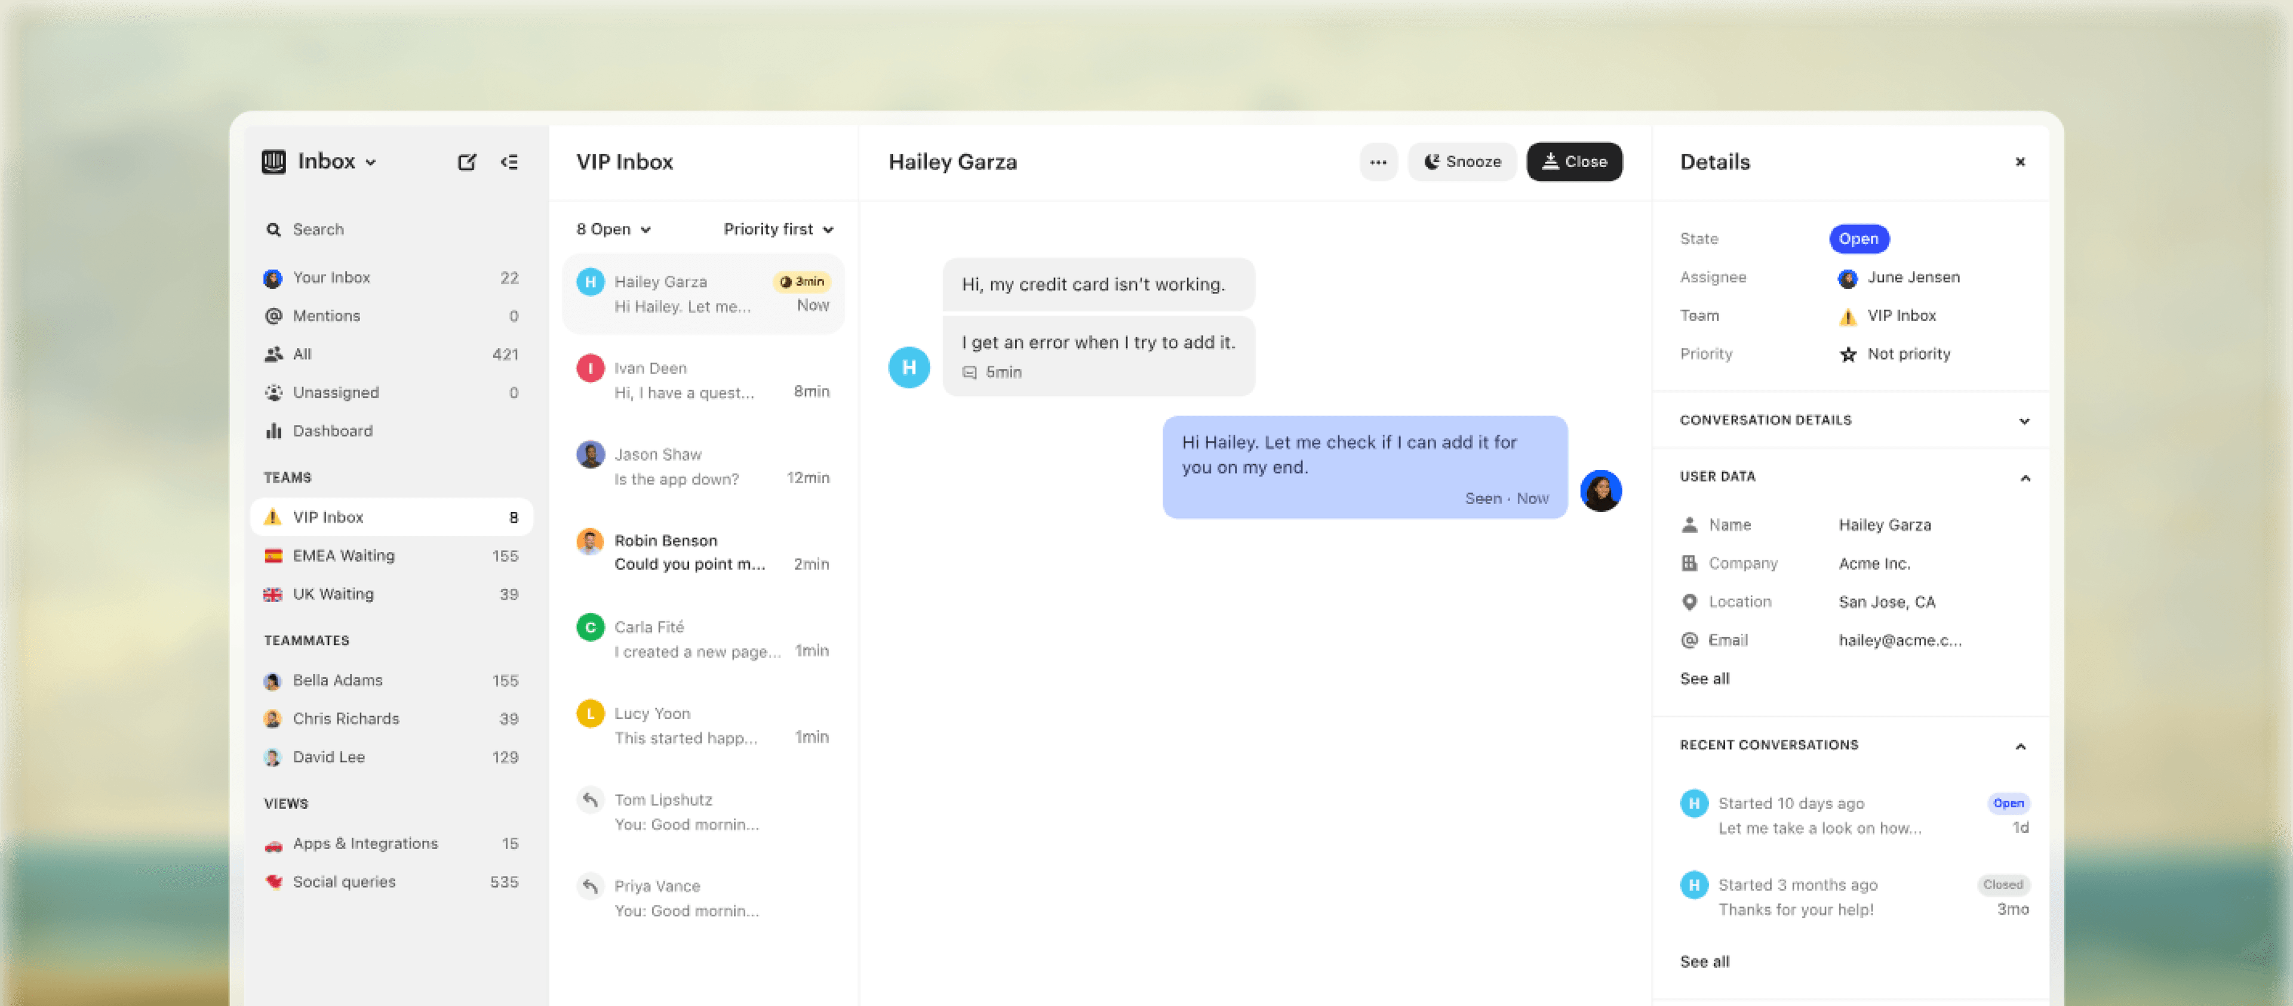Image resolution: width=2293 pixels, height=1006 pixels.
Task: Collapse the sidebar using the collapse icon
Action: point(510,161)
